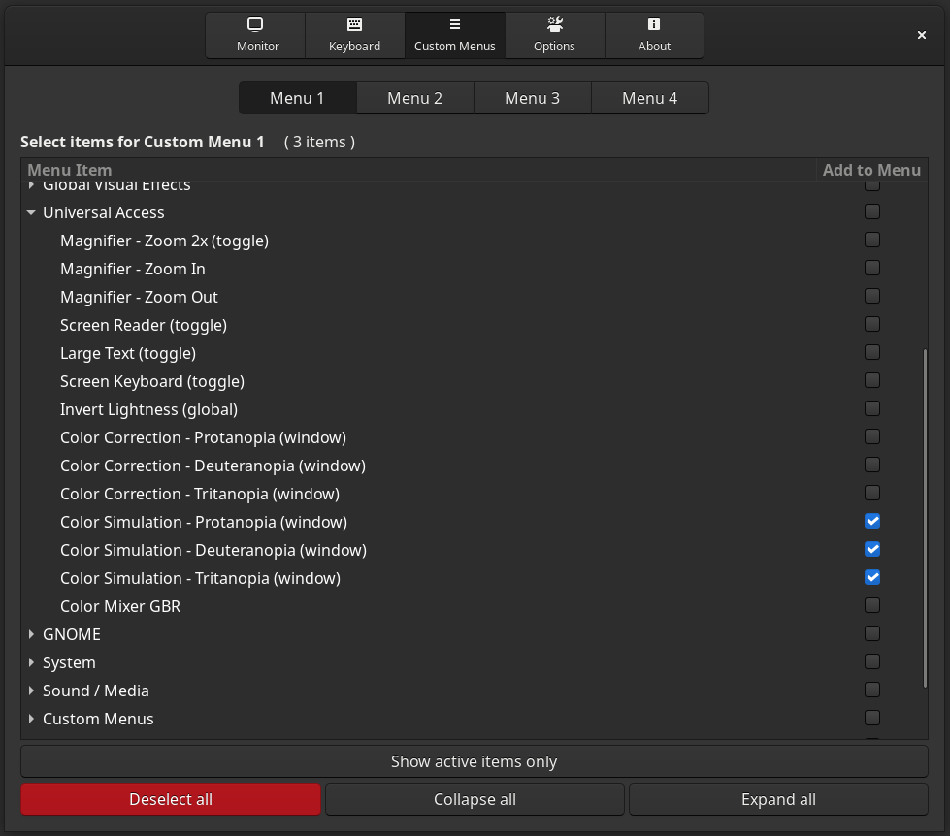Check Color Correction - Protanopia checkbox
The width and height of the screenshot is (950, 836).
coord(871,436)
